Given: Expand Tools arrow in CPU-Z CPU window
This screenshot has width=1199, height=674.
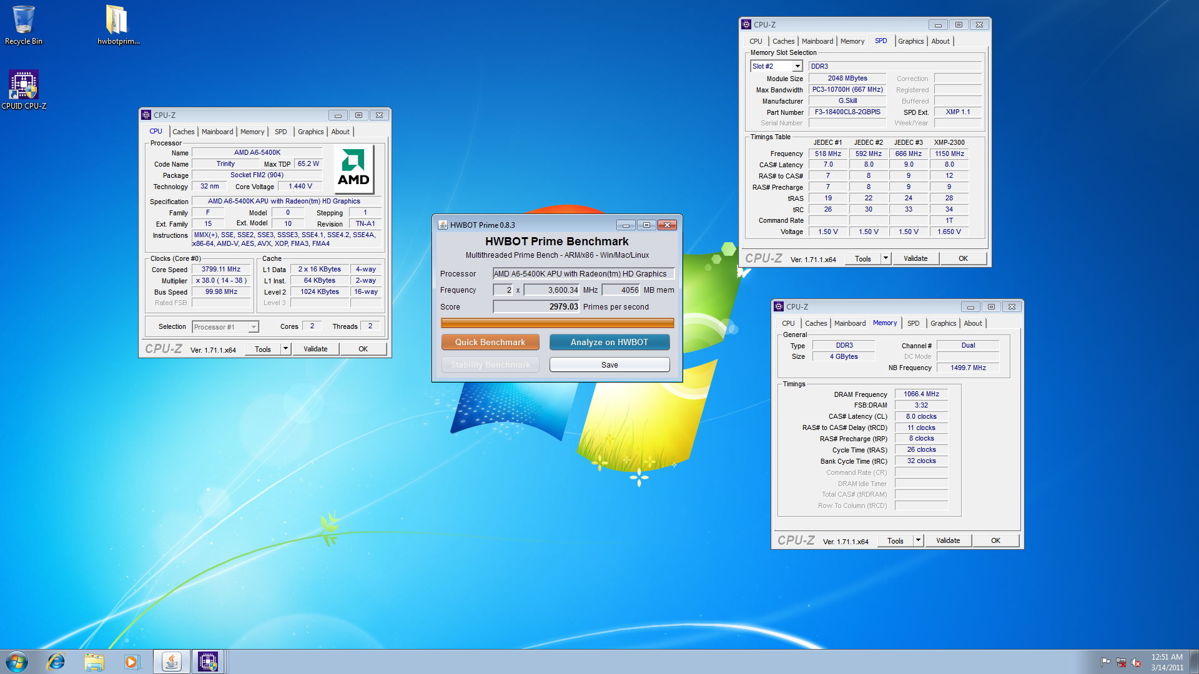Looking at the screenshot, I should (286, 349).
